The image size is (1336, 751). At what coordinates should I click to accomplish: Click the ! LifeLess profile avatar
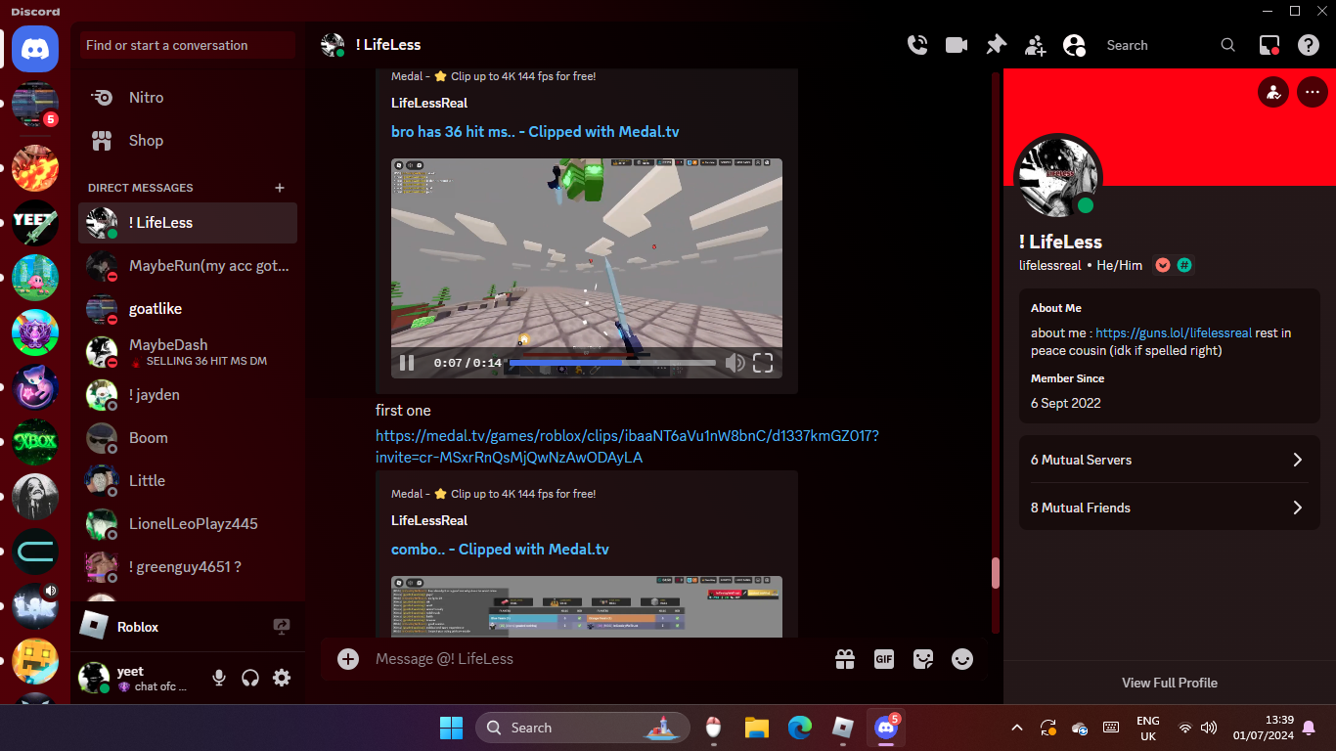1058,176
